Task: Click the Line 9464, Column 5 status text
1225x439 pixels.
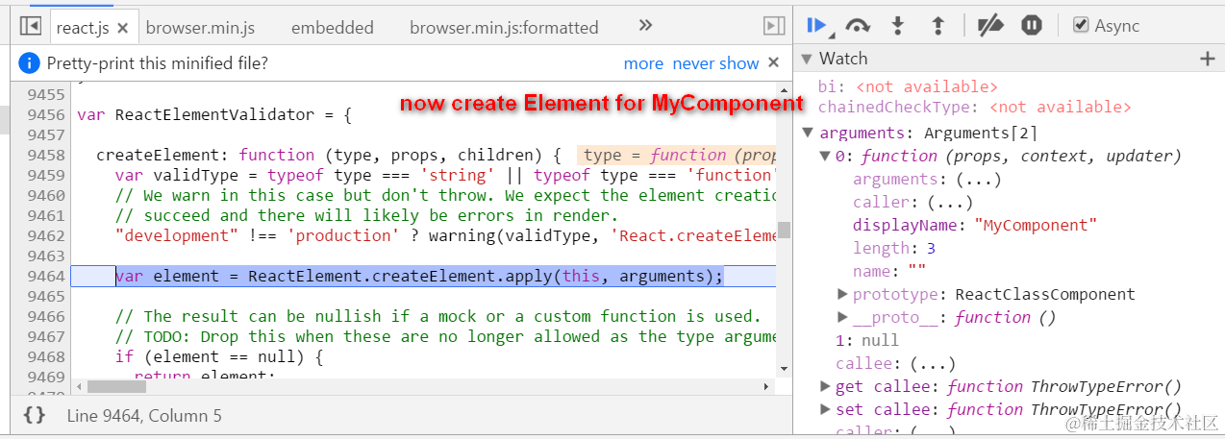Action: (x=144, y=416)
